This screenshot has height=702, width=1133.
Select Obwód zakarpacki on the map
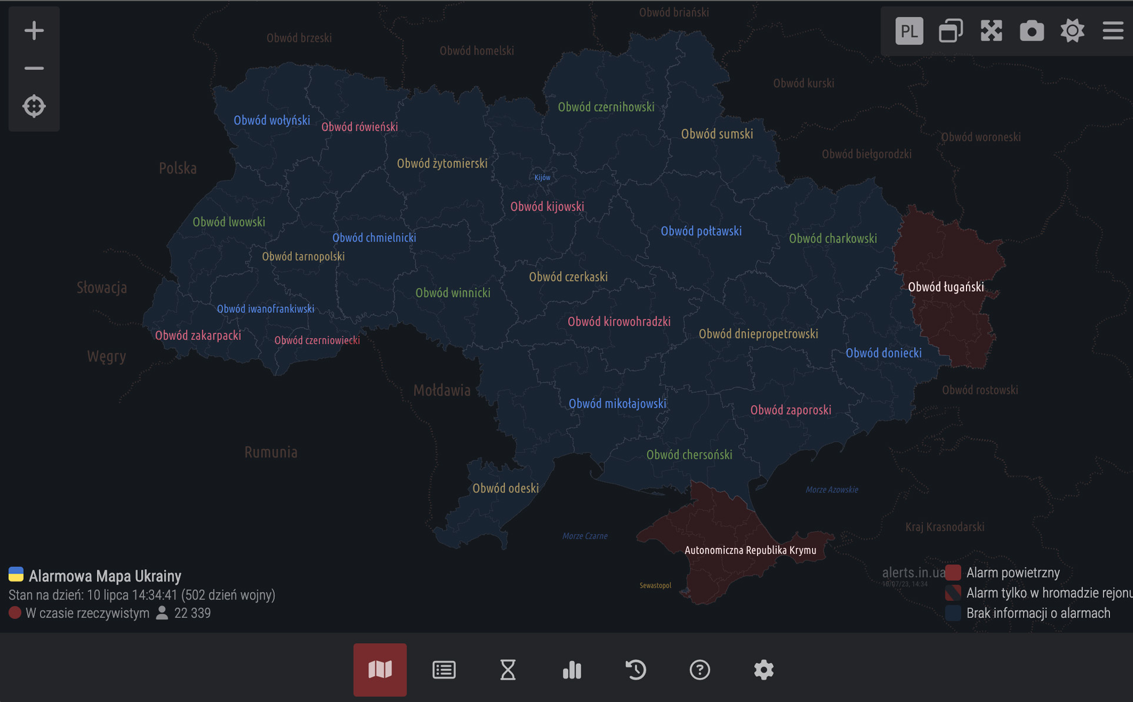(x=198, y=335)
